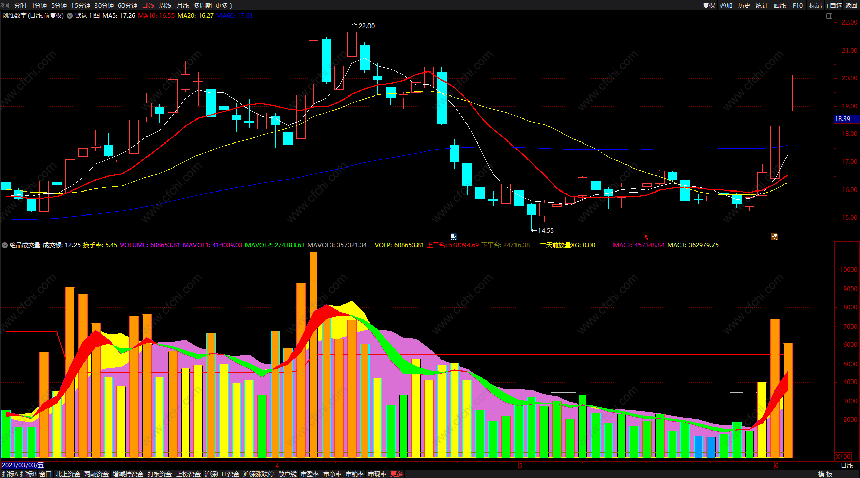The image size is (860, 478).
Task: Add stock via +自选 button
Action: point(834,5)
